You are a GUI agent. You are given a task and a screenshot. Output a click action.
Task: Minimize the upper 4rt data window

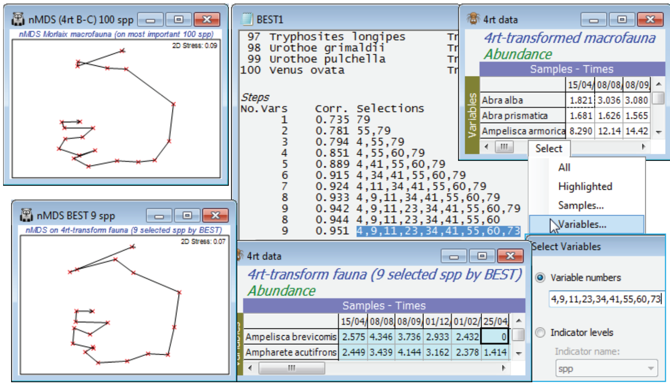pyautogui.click(x=594, y=20)
